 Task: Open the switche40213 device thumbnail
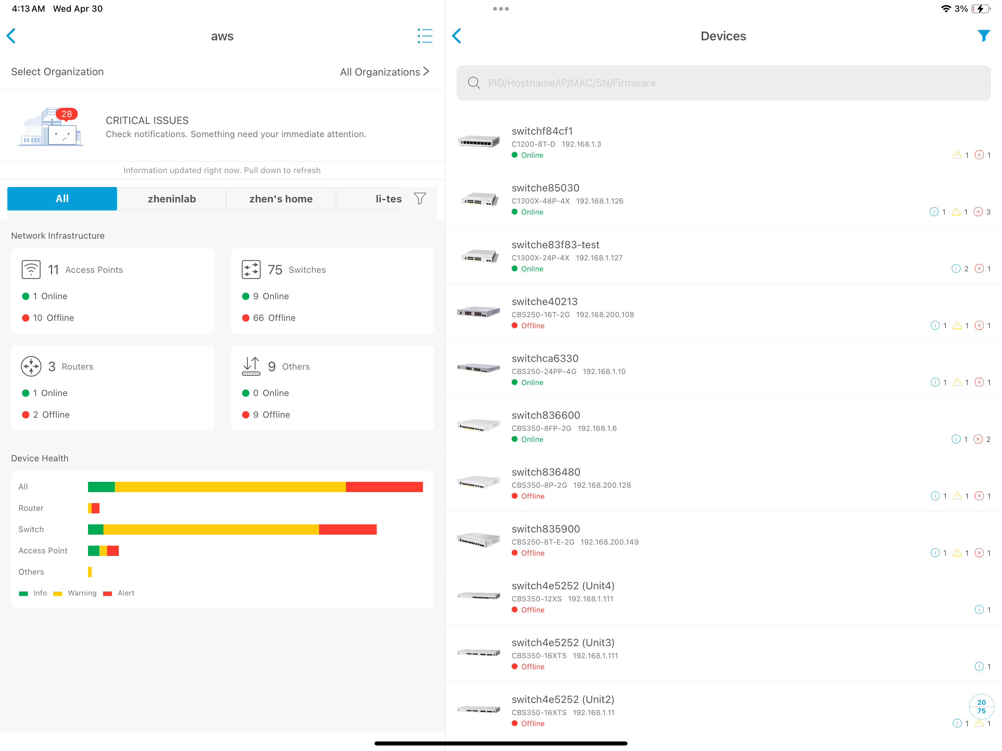(478, 312)
